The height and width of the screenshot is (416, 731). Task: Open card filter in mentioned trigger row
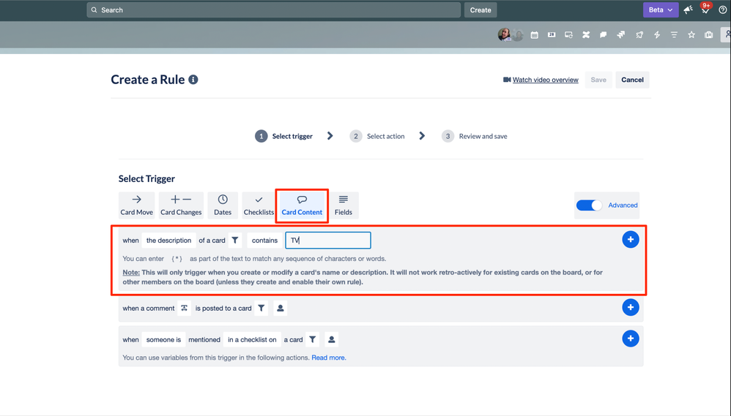tap(313, 340)
